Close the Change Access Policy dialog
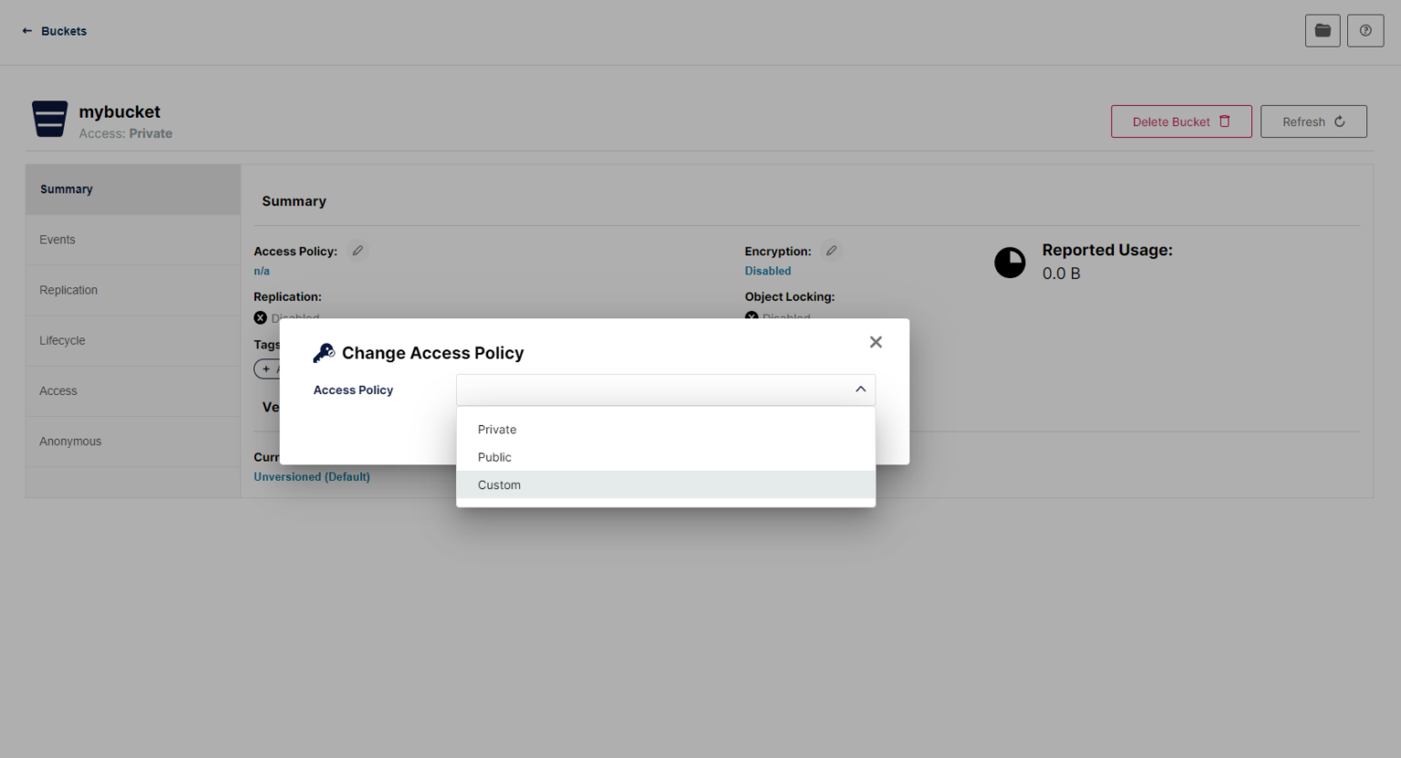The width and height of the screenshot is (1401, 758). tap(876, 342)
